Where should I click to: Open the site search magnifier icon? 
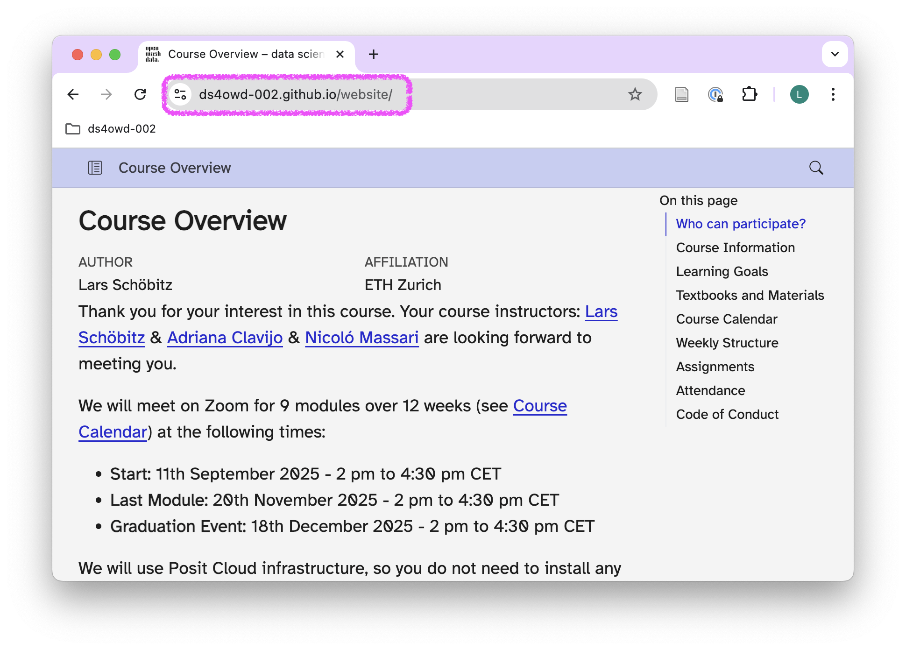816,168
